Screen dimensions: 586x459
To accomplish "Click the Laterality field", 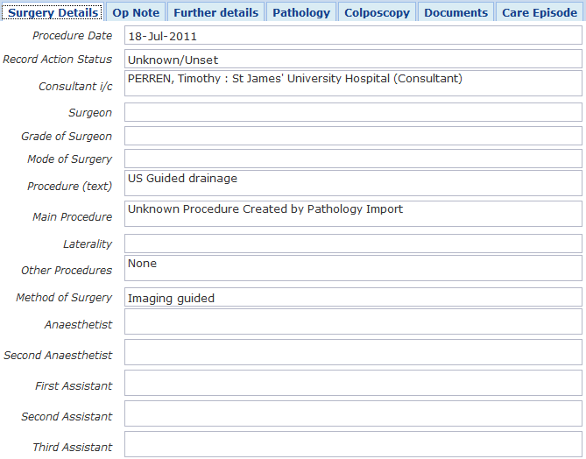I will [353, 244].
